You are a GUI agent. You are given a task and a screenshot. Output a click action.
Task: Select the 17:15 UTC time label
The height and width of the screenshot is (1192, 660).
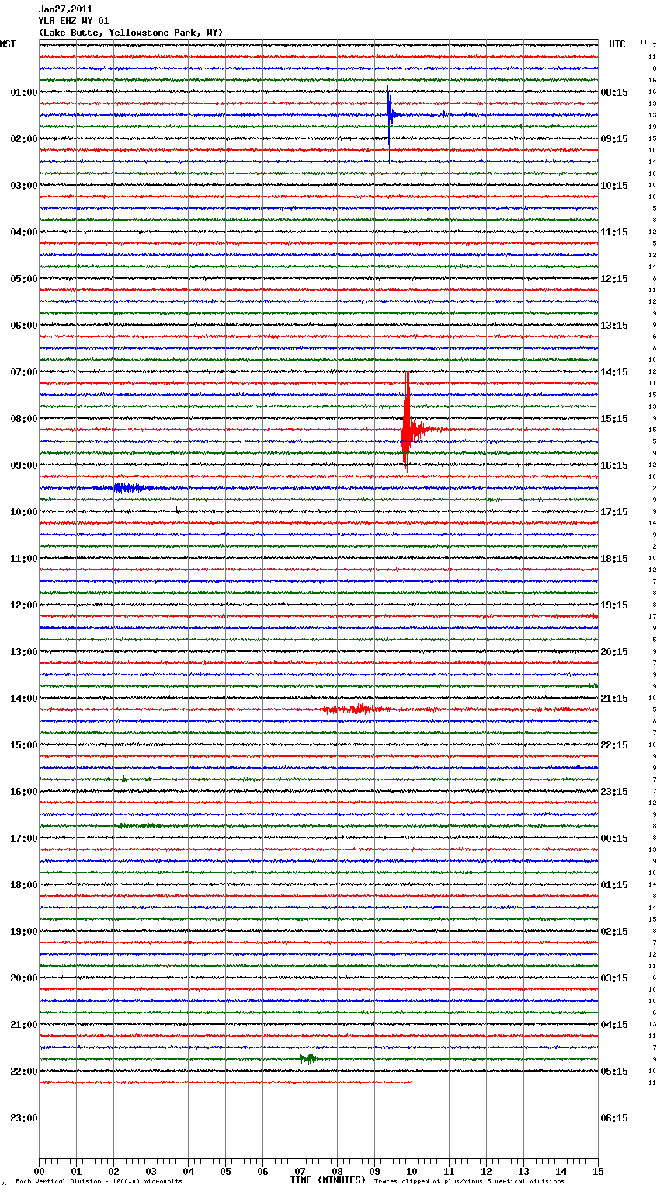[x=614, y=512]
